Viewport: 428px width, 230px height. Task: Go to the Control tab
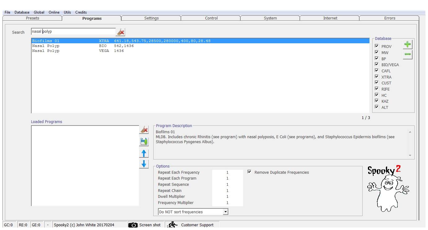click(211, 18)
